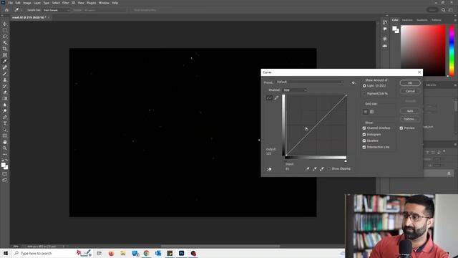
Task: Open the Image menu
Action: (27, 3)
